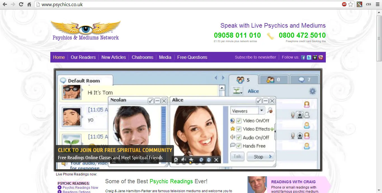Click the browser forward arrow
Image resolution: width=382 pixels, height=193 pixels.
coord(13,4)
